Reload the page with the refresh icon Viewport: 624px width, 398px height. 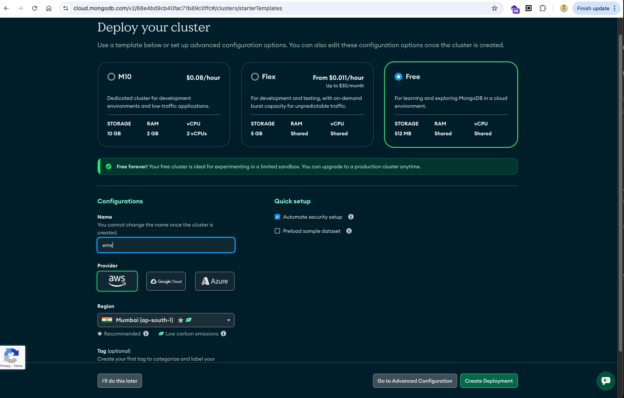35,8
